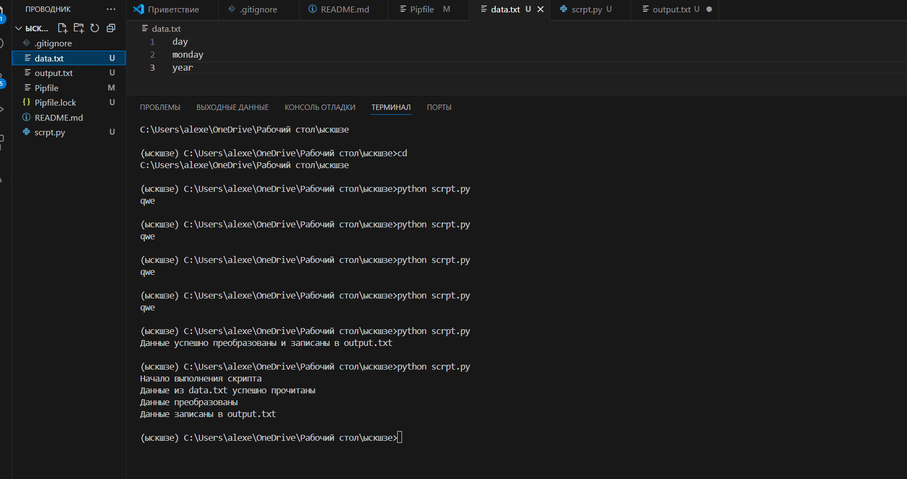Switch to the .gitignore editor tab
The height and width of the screenshot is (479, 907).
coord(258,9)
